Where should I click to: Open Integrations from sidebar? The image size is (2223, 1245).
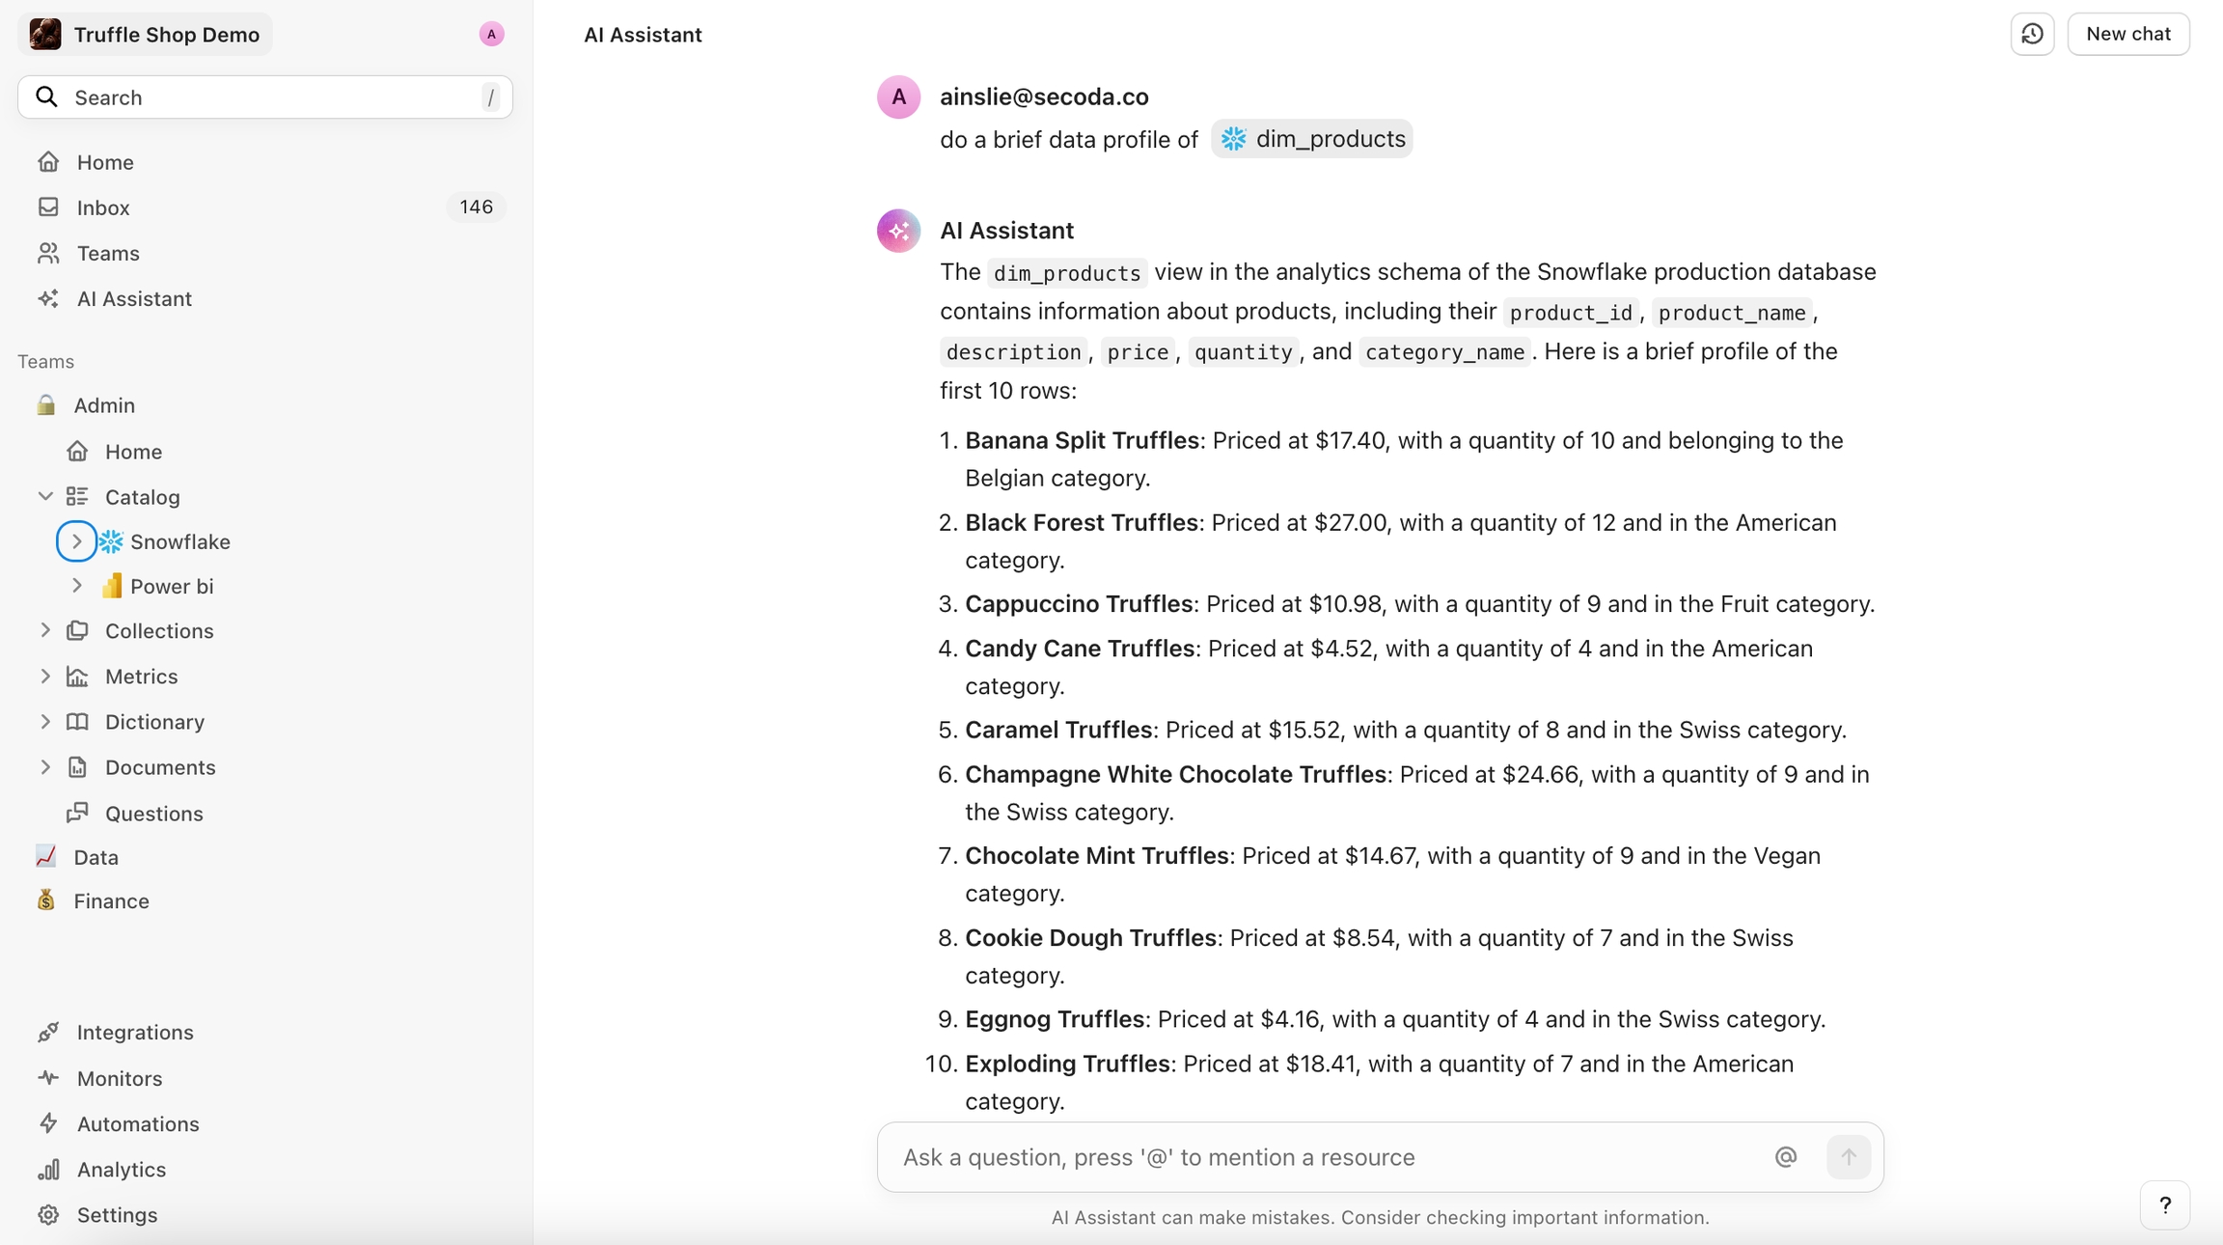(x=134, y=1033)
